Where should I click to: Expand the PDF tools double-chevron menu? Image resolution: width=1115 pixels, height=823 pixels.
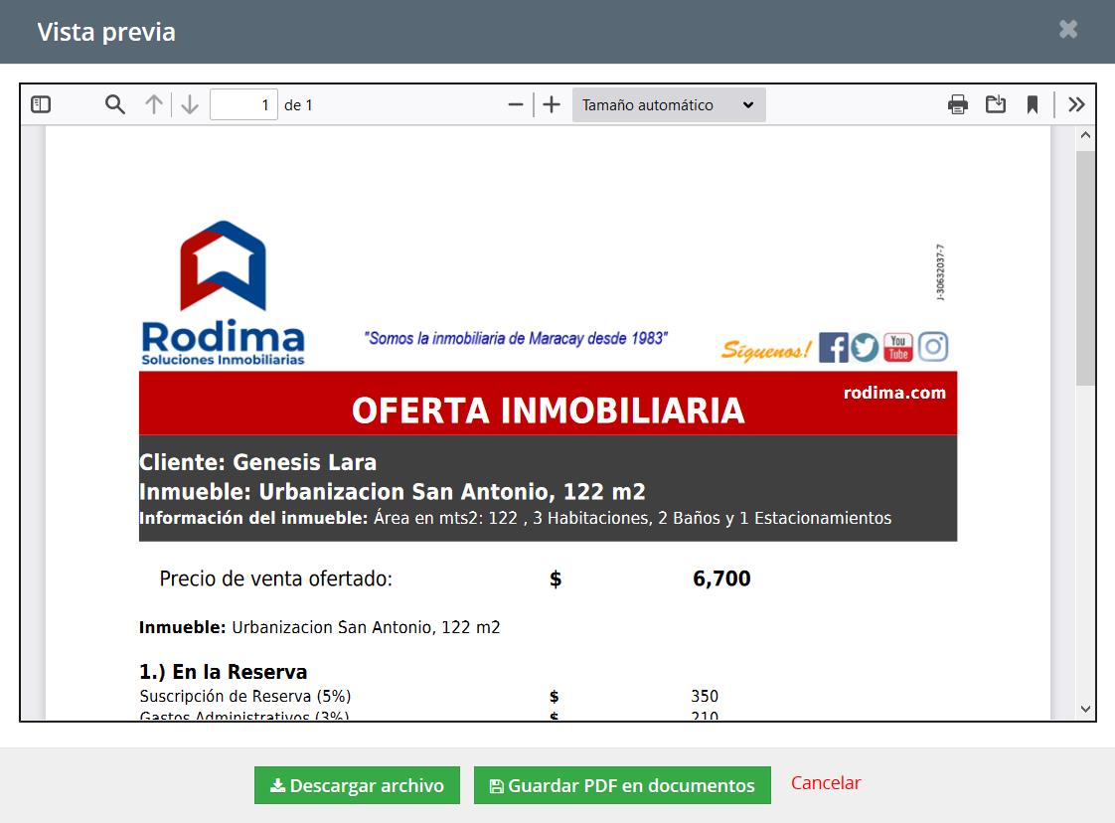point(1076,104)
